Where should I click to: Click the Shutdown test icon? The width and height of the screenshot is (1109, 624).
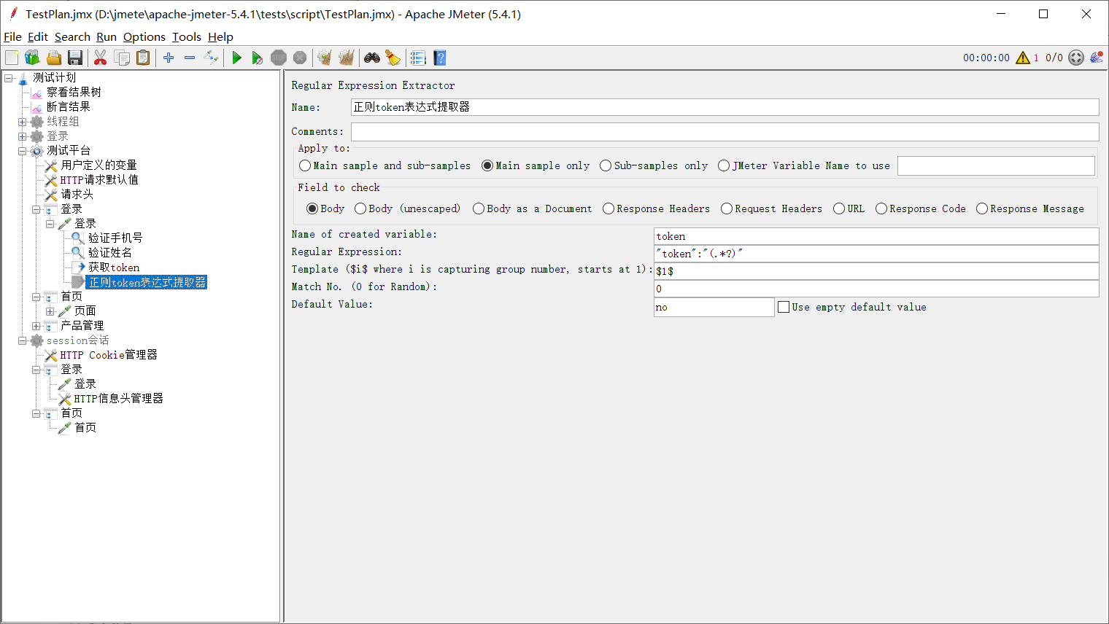click(x=300, y=58)
